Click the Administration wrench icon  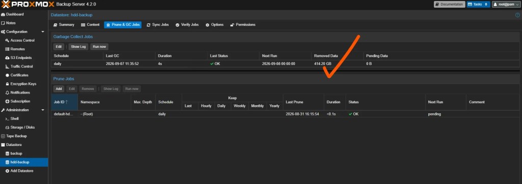pos(3,110)
